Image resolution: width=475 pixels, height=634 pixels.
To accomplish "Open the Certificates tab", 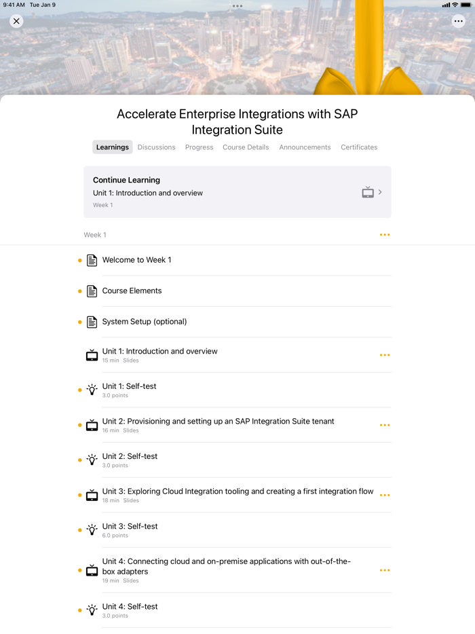I will [359, 147].
